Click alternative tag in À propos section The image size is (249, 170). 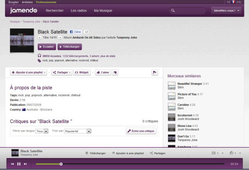pos(50,95)
